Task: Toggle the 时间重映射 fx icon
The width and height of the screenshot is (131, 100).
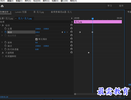Action: point(3,56)
